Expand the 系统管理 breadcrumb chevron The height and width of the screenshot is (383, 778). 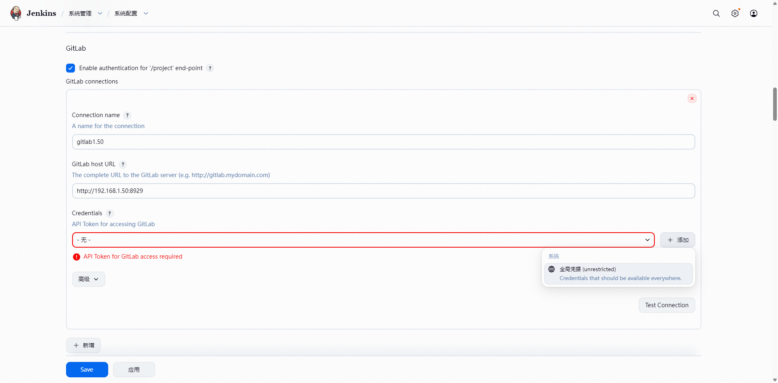point(100,13)
